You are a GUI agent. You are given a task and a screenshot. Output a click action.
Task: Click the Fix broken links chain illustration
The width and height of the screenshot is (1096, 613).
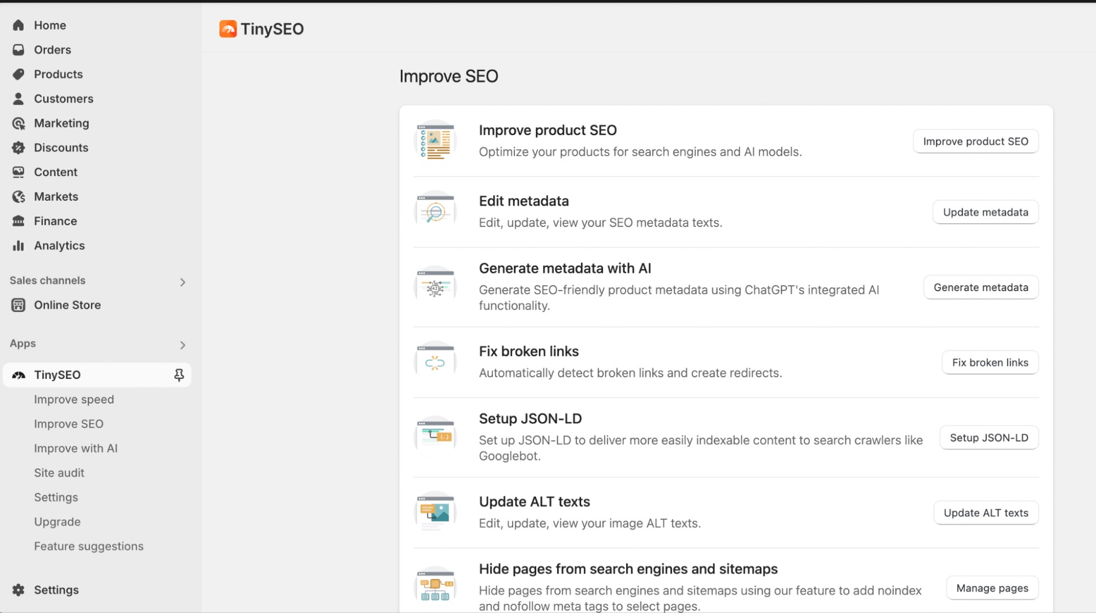click(x=435, y=362)
